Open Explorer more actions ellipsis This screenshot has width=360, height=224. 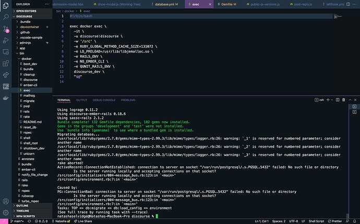(x=47, y=4)
